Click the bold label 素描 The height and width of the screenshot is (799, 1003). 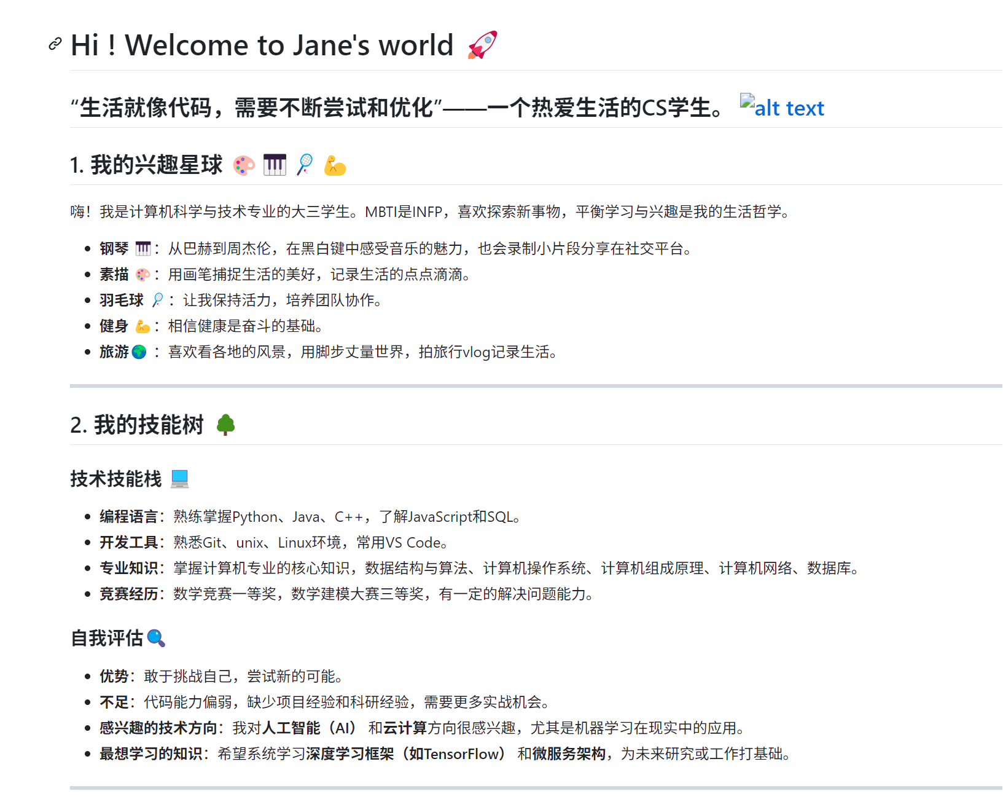point(114,274)
